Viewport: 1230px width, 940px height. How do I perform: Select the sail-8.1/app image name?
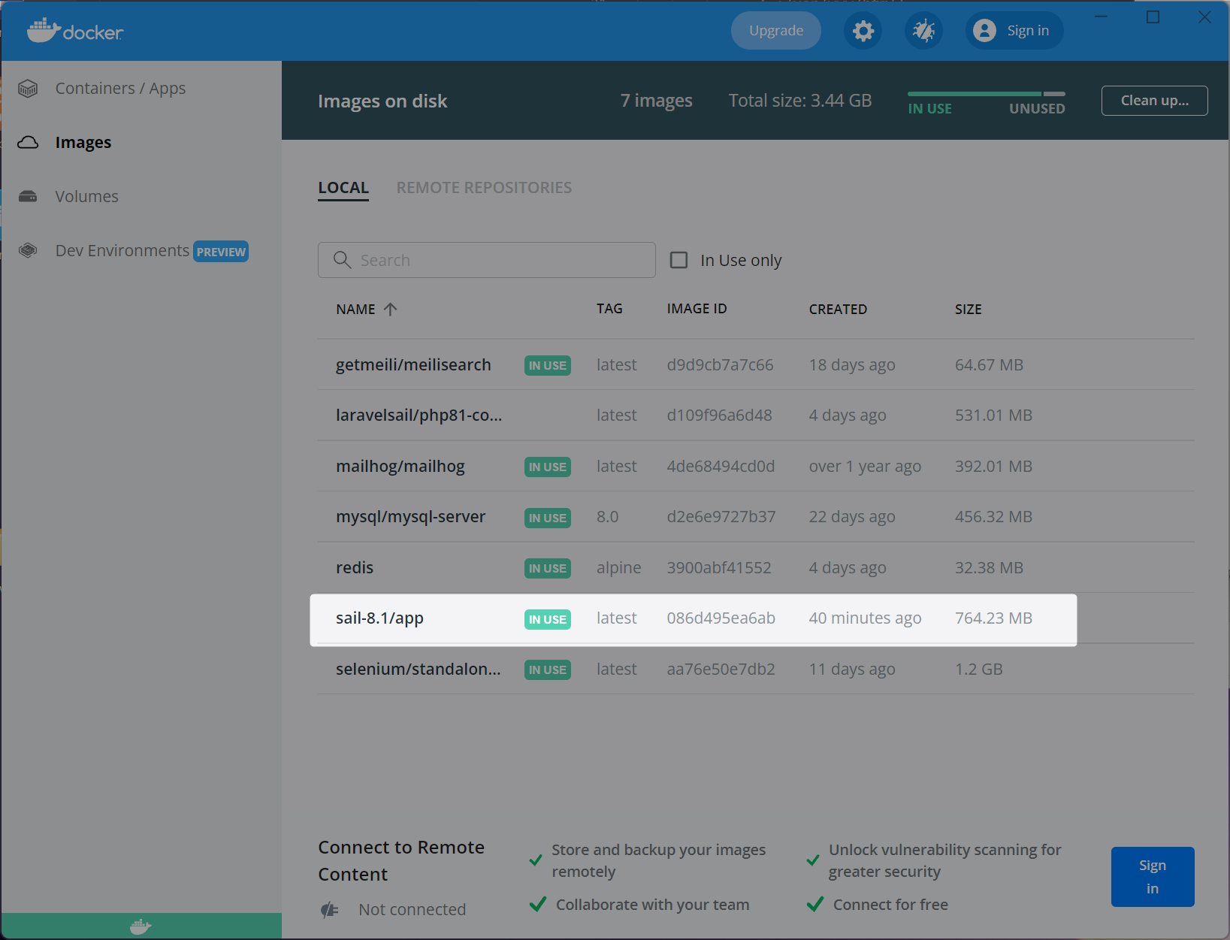point(380,618)
